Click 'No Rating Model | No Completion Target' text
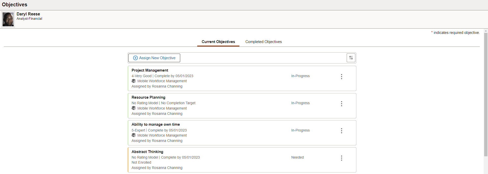This screenshot has width=488, height=174. [x=163, y=103]
